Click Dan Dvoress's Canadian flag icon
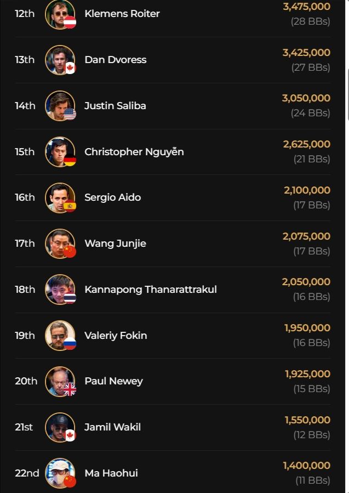The height and width of the screenshot is (493, 349). pos(70,68)
